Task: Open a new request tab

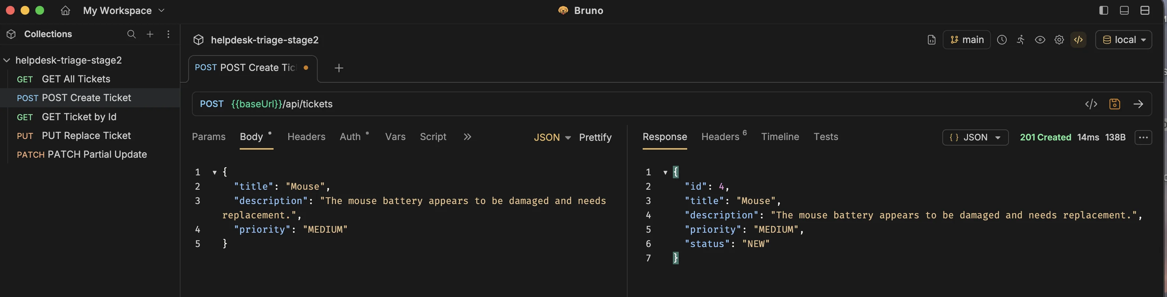Action: [x=338, y=68]
